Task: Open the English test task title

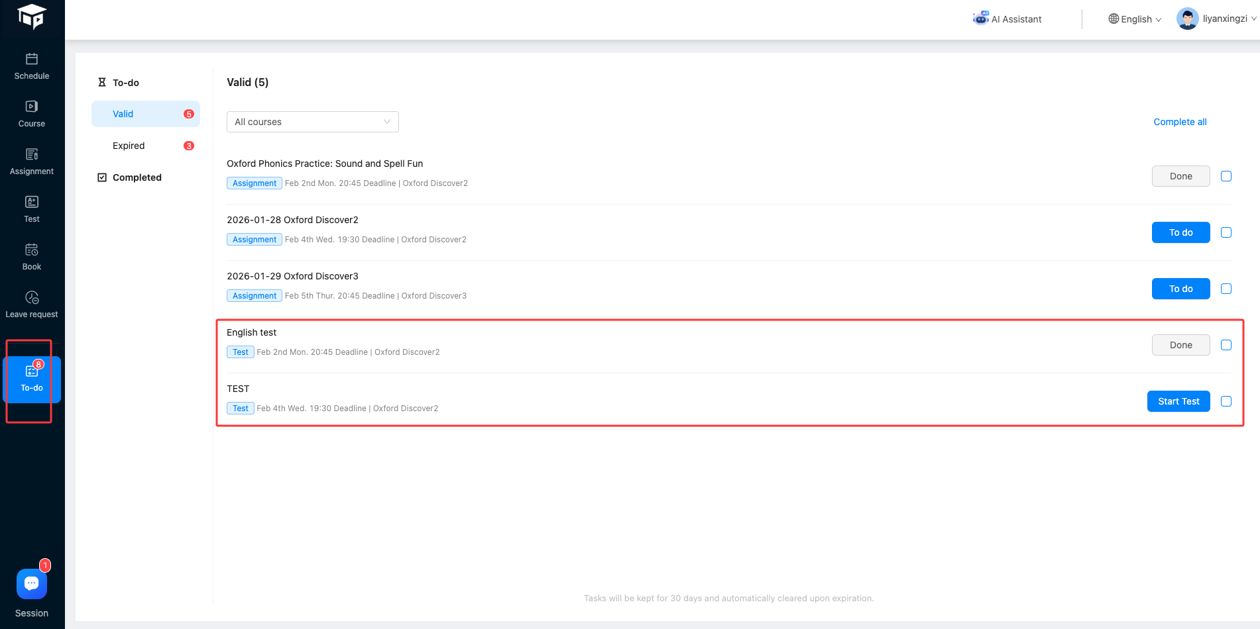Action: tap(252, 332)
